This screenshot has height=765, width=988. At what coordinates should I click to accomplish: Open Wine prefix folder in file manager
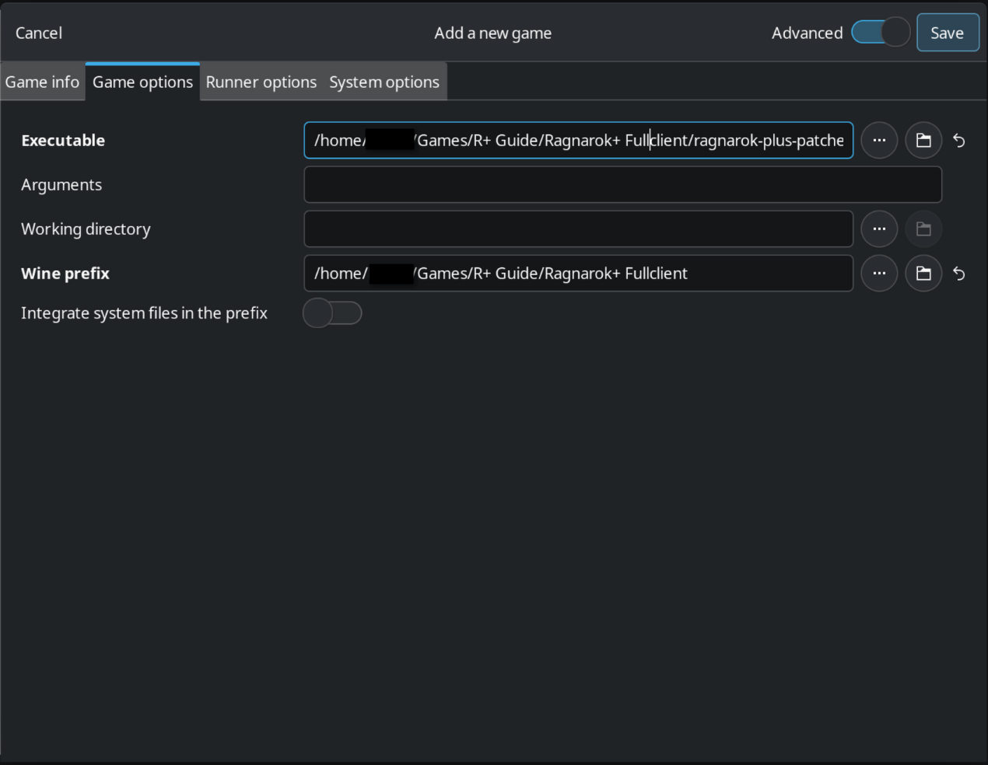point(923,273)
